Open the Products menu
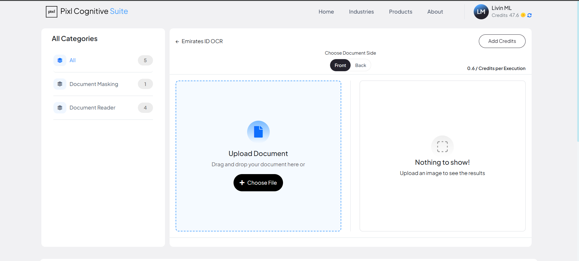The width and height of the screenshot is (579, 261). [x=400, y=12]
